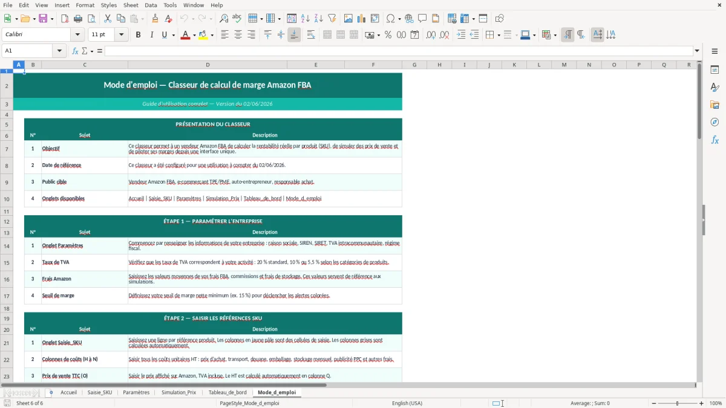726x408 pixels.
Task: Open conditional formatting dropdown arrow
Action: [x=555, y=35]
